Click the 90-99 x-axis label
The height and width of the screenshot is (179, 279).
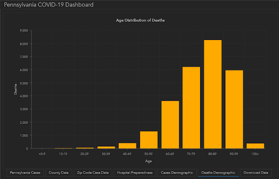(x=234, y=154)
